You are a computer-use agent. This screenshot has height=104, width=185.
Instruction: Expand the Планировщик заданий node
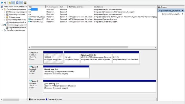[x=5, y=12]
